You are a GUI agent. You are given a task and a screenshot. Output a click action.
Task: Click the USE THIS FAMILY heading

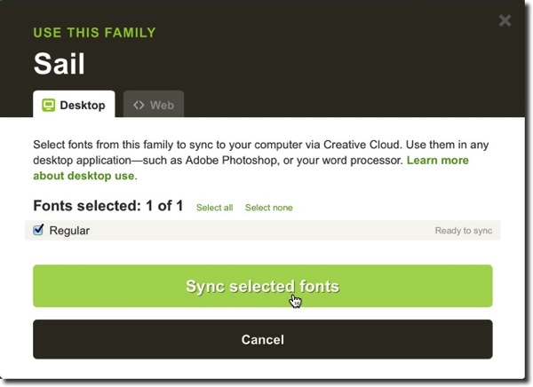tap(94, 33)
